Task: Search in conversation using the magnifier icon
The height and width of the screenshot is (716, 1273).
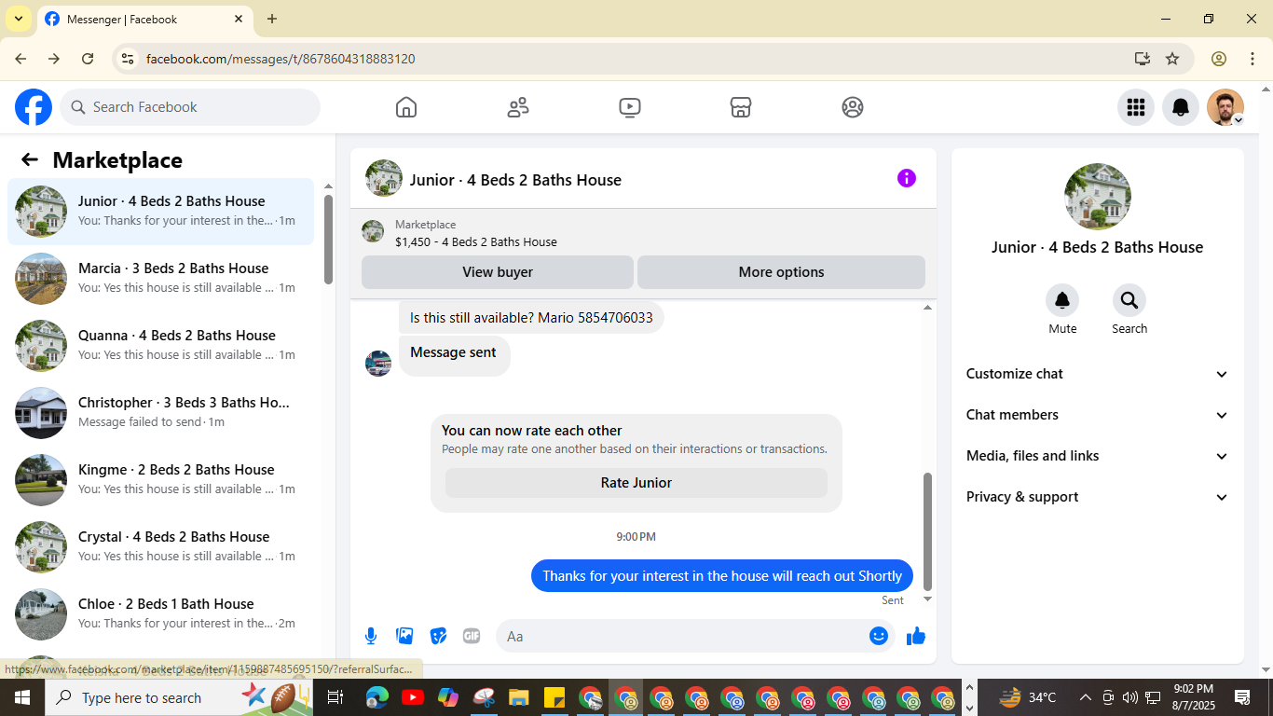Action: pos(1129,300)
